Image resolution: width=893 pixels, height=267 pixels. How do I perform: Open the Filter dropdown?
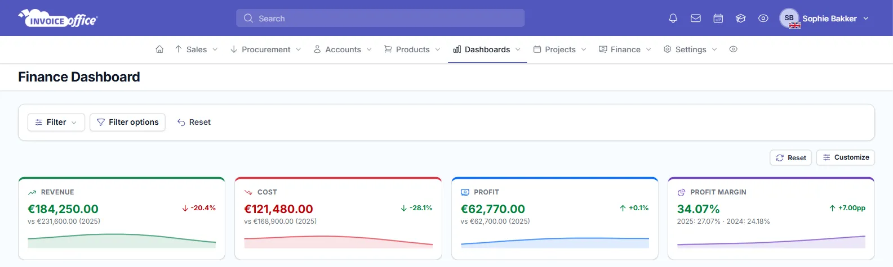56,122
